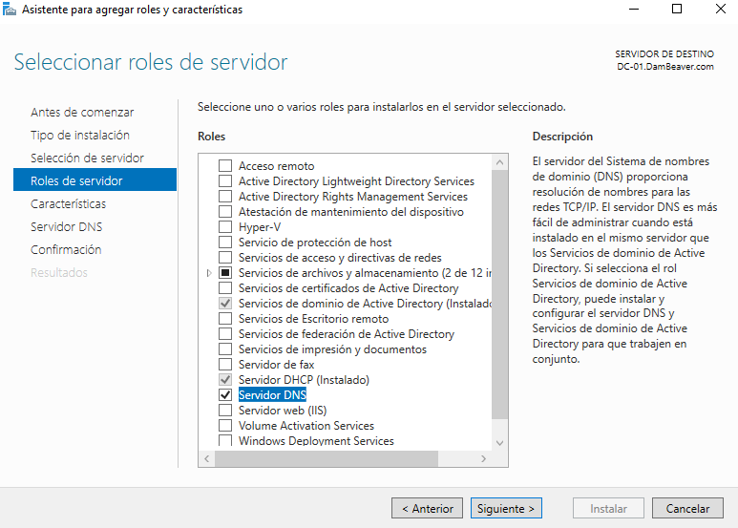Click the horizontal scroll left arrow
This screenshot has height=528, width=738.
pyautogui.click(x=206, y=458)
